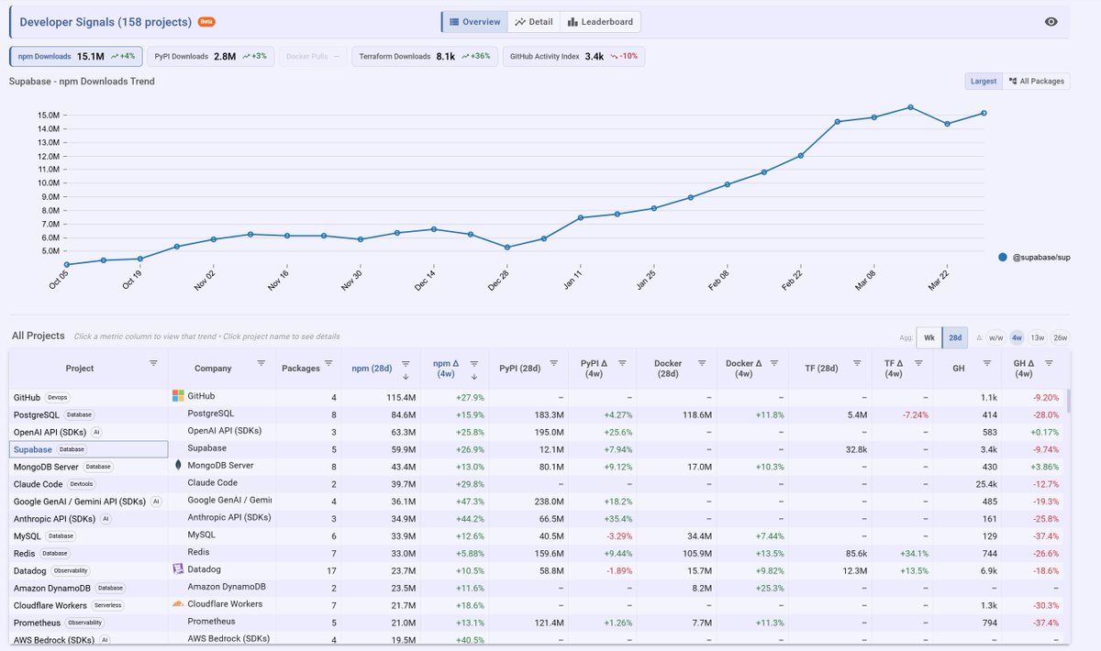This screenshot has height=651, width=1101.
Task: Click the Beta badge beside the title
Action: 206,22
